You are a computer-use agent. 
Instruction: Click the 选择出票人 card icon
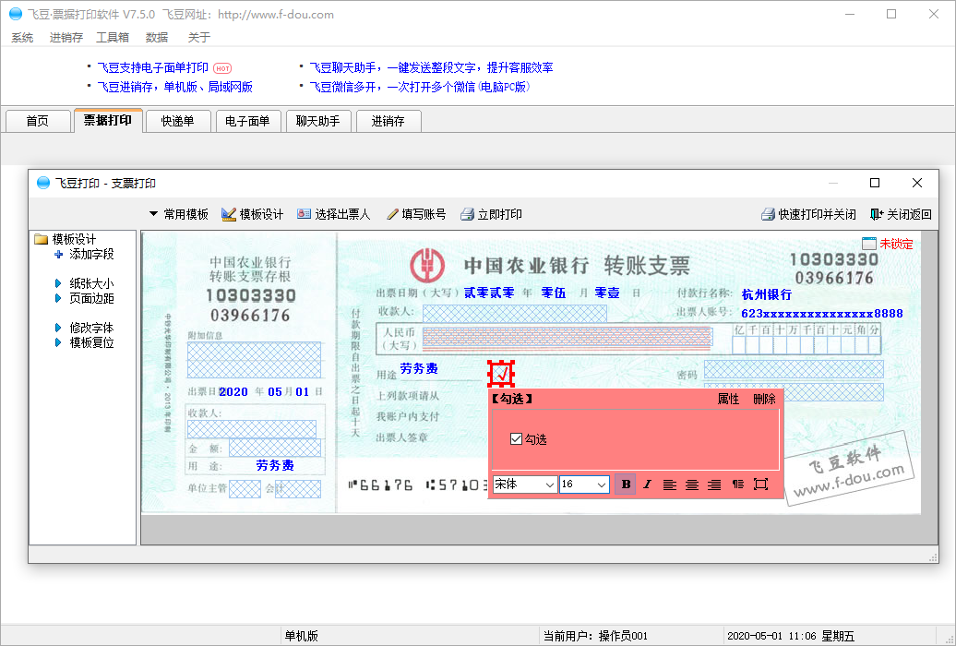(304, 213)
